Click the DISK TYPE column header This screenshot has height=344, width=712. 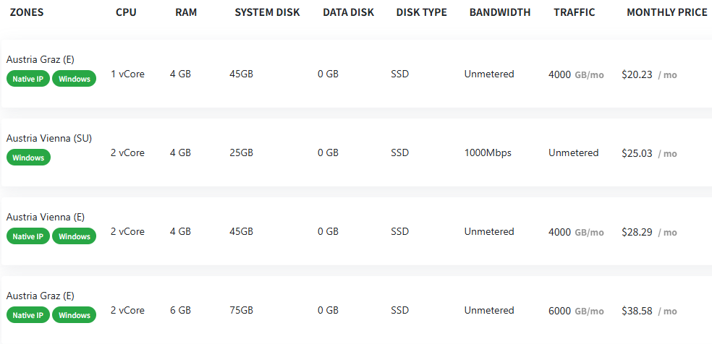click(422, 13)
